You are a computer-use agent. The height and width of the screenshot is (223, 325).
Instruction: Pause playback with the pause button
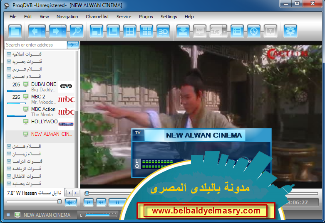pyautogui.click(x=117, y=202)
